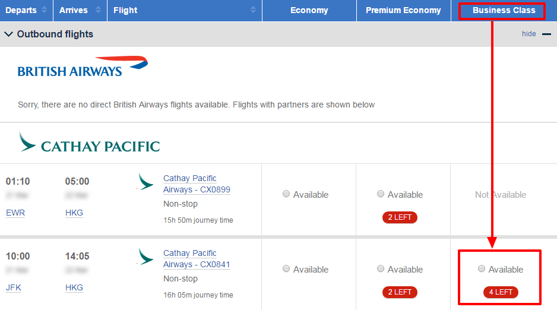This screenshot has width=557, height=310.
Task: Click the hide link for outbound flights
Action: (x=528, y=34)
